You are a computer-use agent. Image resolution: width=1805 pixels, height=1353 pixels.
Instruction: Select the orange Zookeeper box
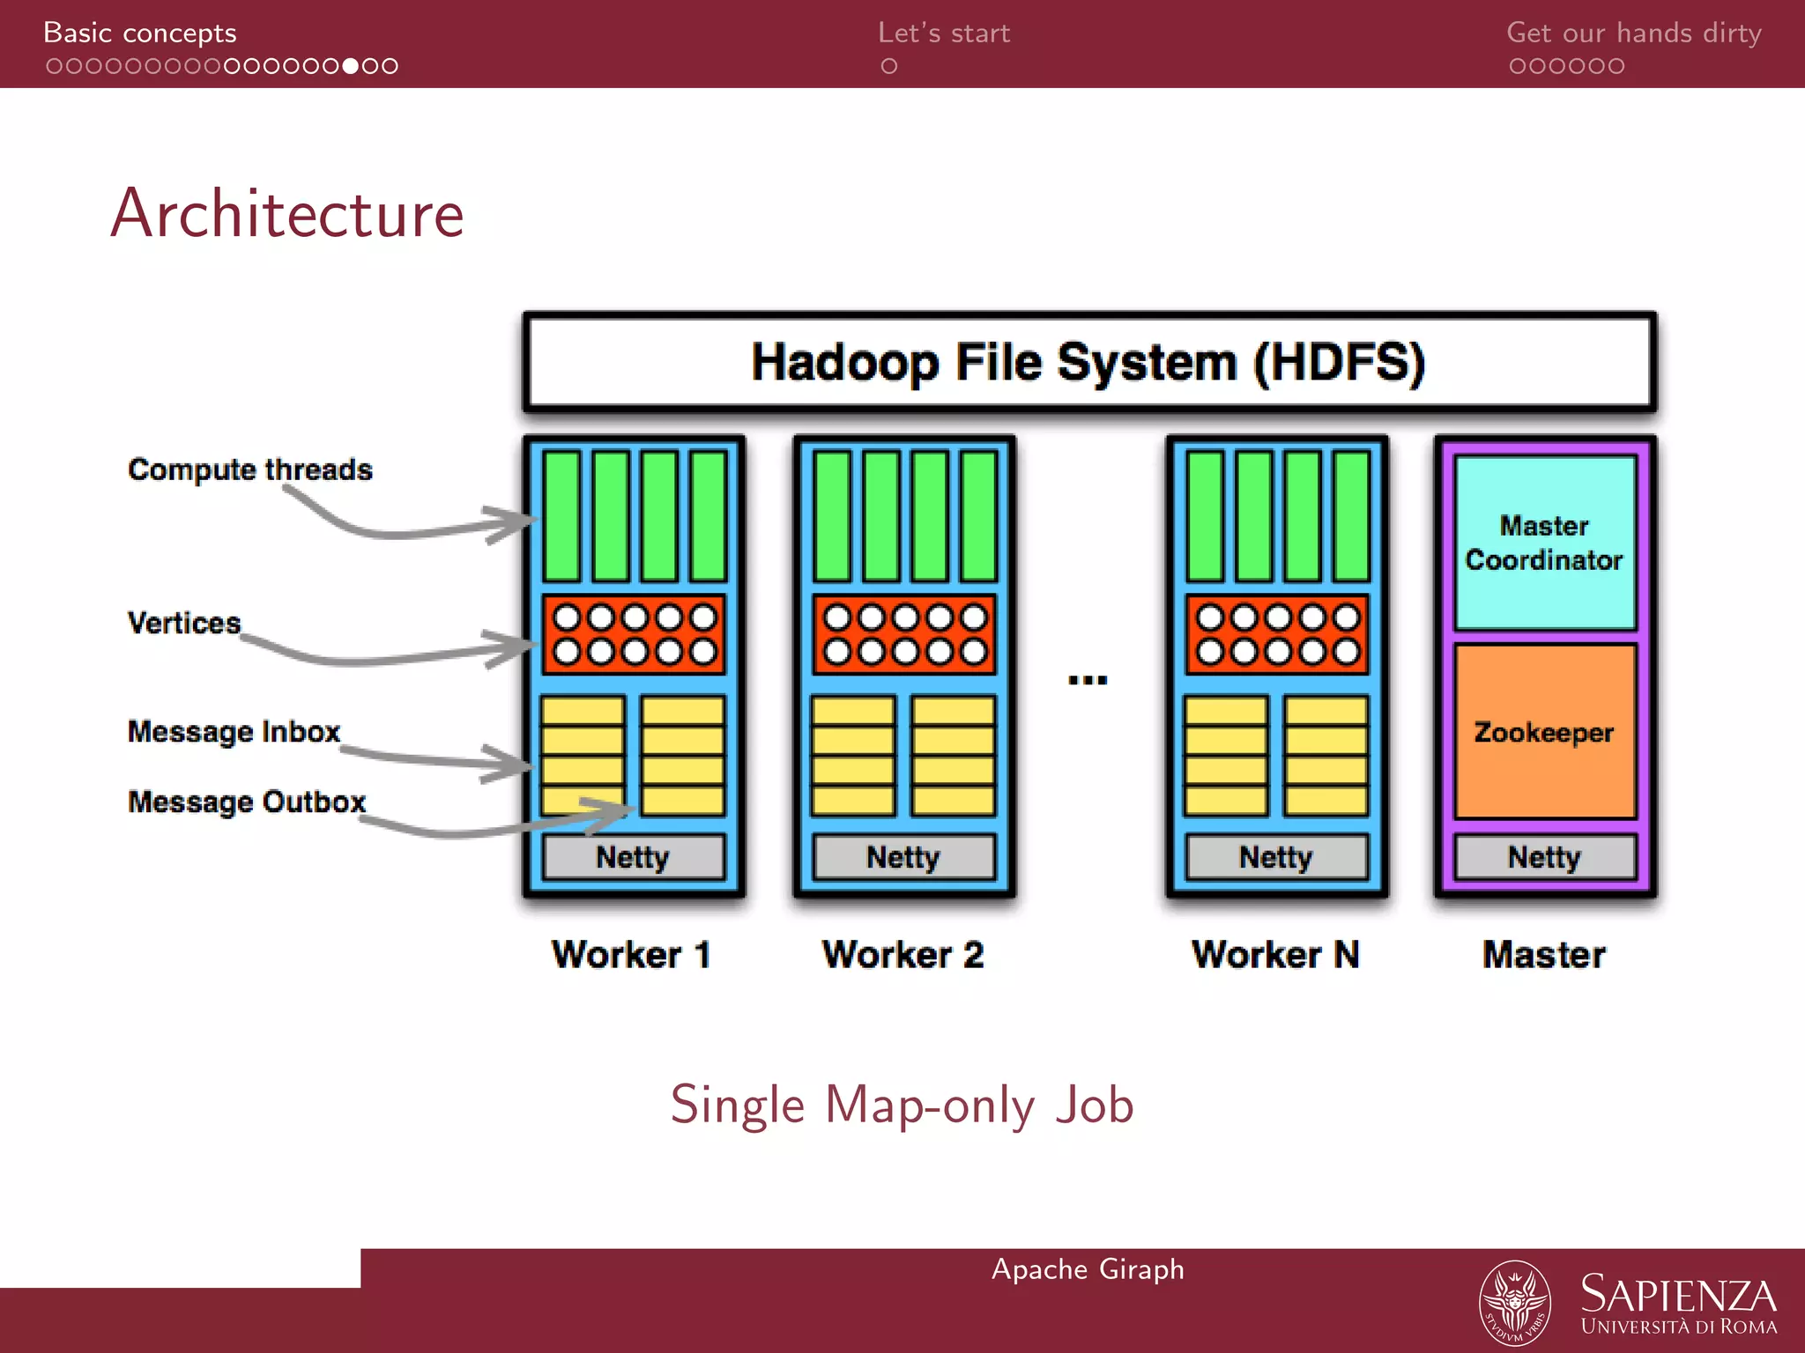1544,731
